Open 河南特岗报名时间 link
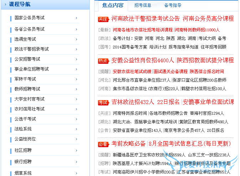Image resolution: width=240 pixels, height=176 pixels. 130,113
